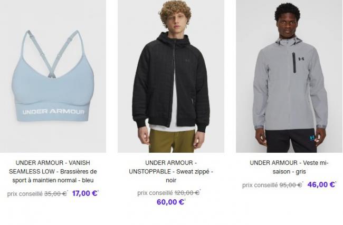Viewport: 343px width, 225px height.
Task: Click the 46,00 € sale price
Action: (321, 184)
